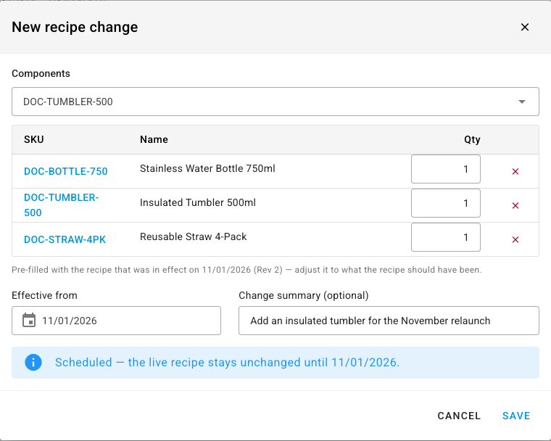This screenshot has width=551, height=441.
Task: Click the Components label
Action: coord(41,73)
